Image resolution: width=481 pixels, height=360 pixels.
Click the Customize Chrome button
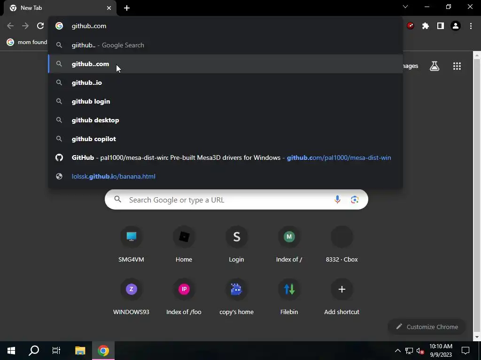(427, 327)
